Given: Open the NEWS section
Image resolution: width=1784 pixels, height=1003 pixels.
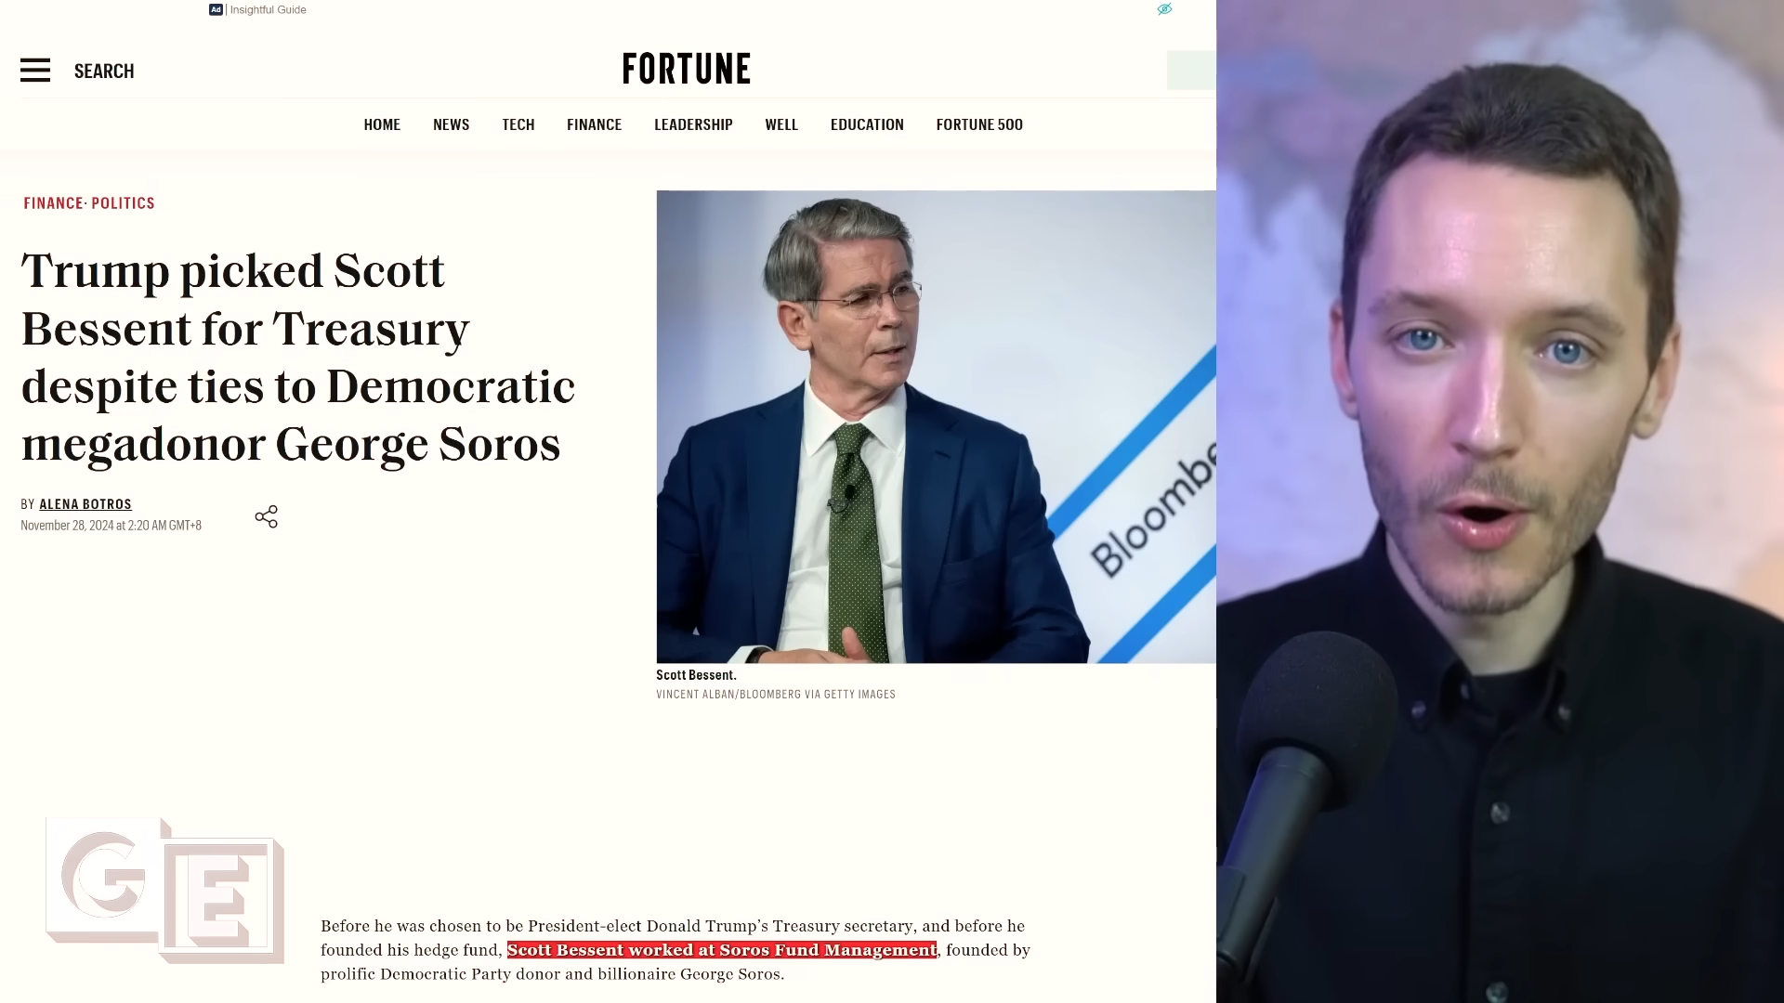Looking at the screenshot, I should click(x=451, y=124).
